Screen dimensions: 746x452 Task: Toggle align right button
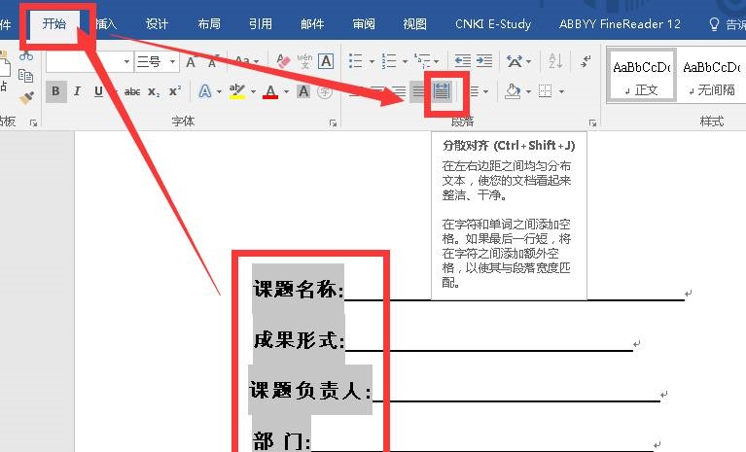tap(399, 90)
